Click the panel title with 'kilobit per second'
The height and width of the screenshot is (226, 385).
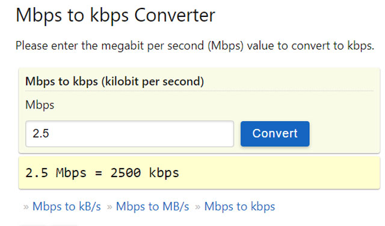point(115,81)
